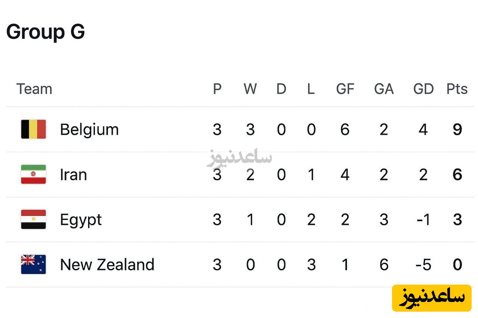Click the GA column header
Viewport: 478px width, 318px height.
[384, 89]
